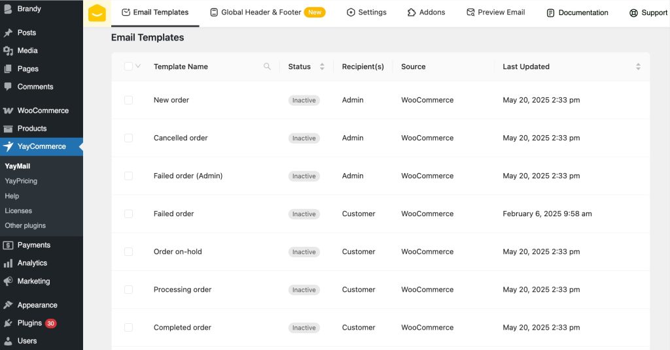Click the Plugins icon in sidebar
This screenshot has height=350, width=670.
(x=8, y=323)
